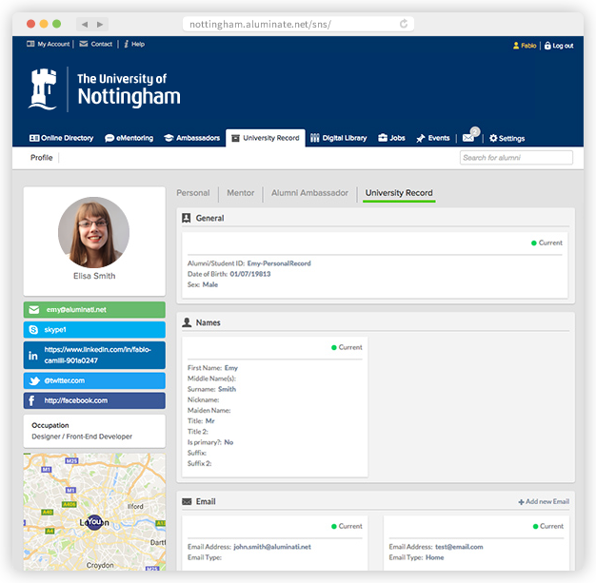
Task: Click the Facebook f icon
Action: pyautogui.click(x=31, y=400)
